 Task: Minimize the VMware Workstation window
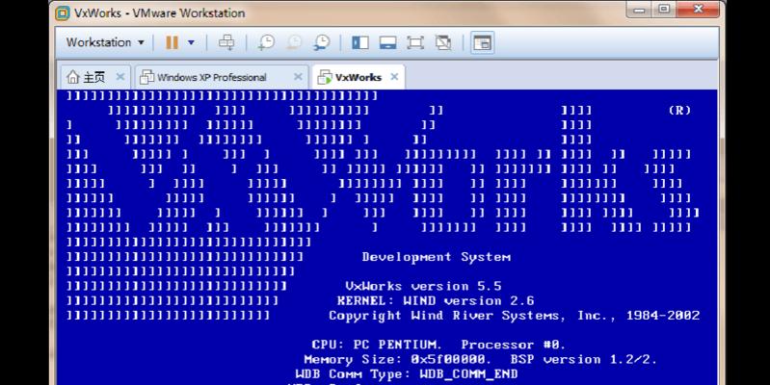[639, 10]
